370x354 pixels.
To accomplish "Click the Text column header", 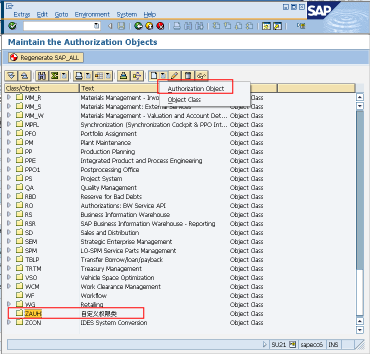I will pos(119,88).
